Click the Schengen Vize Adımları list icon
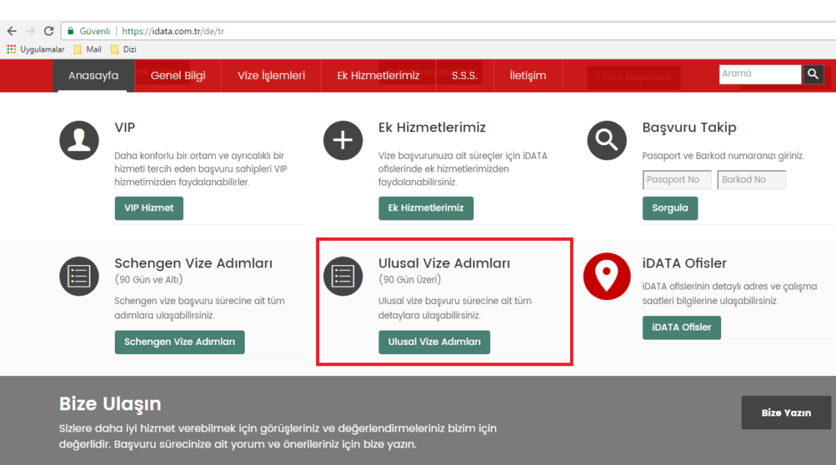Image resolution: width=836 pixels, height=465 pixels. click(79, 276)
